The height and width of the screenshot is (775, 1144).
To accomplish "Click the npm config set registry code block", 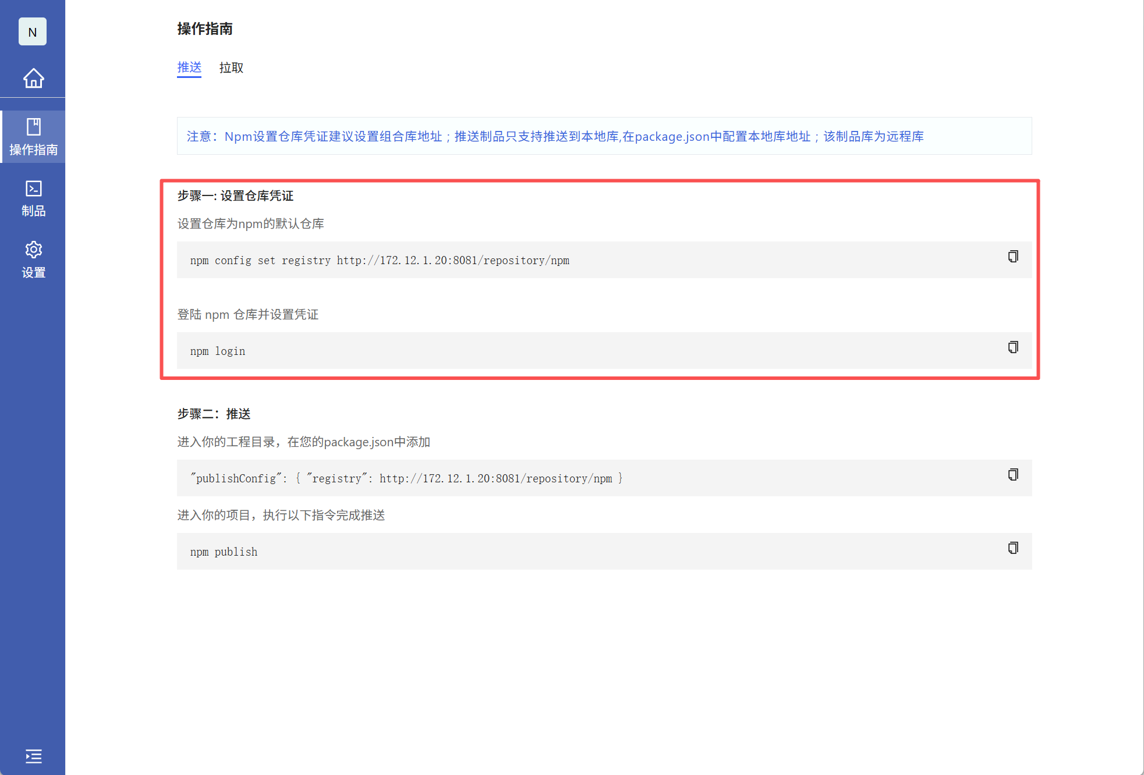I will [380, 260].
